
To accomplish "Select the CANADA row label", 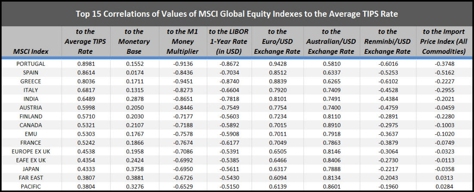I will pos(32,125).
